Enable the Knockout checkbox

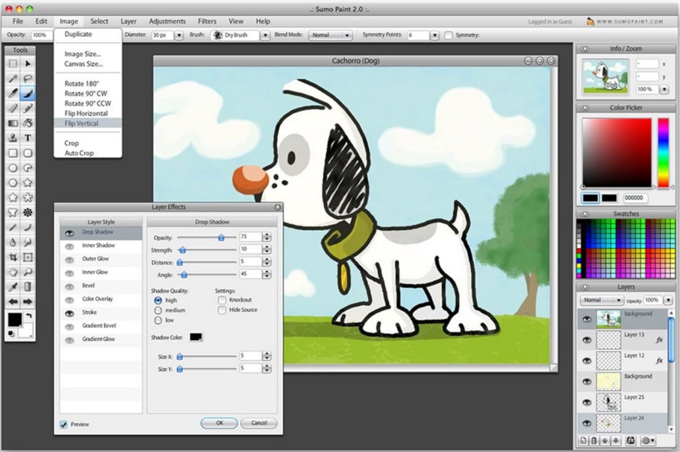click(x=222, y=300)
